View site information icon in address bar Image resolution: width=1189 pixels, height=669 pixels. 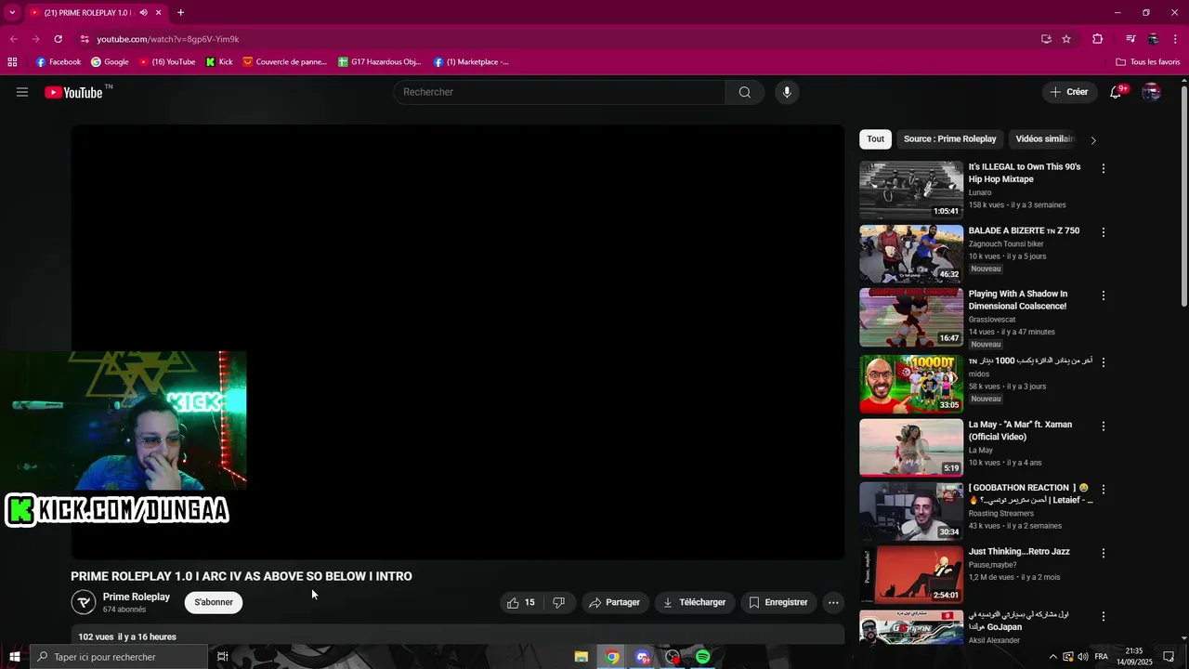pos(85,39)
